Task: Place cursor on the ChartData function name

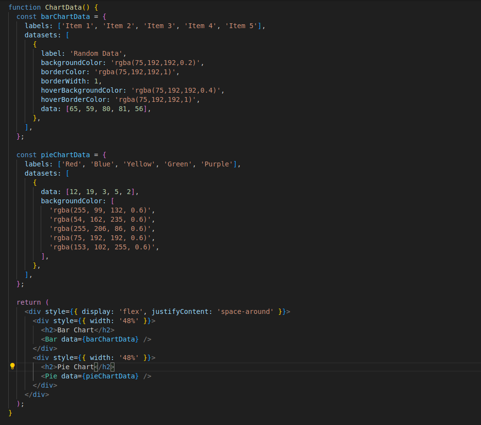Action: (63, 7)
